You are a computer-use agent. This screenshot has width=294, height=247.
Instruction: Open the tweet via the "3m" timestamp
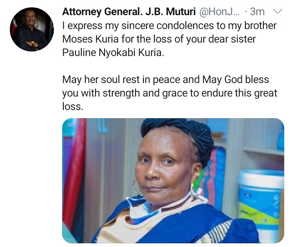click(x=257, y=11)
